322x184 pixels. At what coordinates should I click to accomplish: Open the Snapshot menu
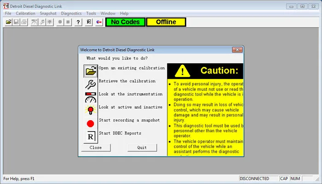coord(48,13)
